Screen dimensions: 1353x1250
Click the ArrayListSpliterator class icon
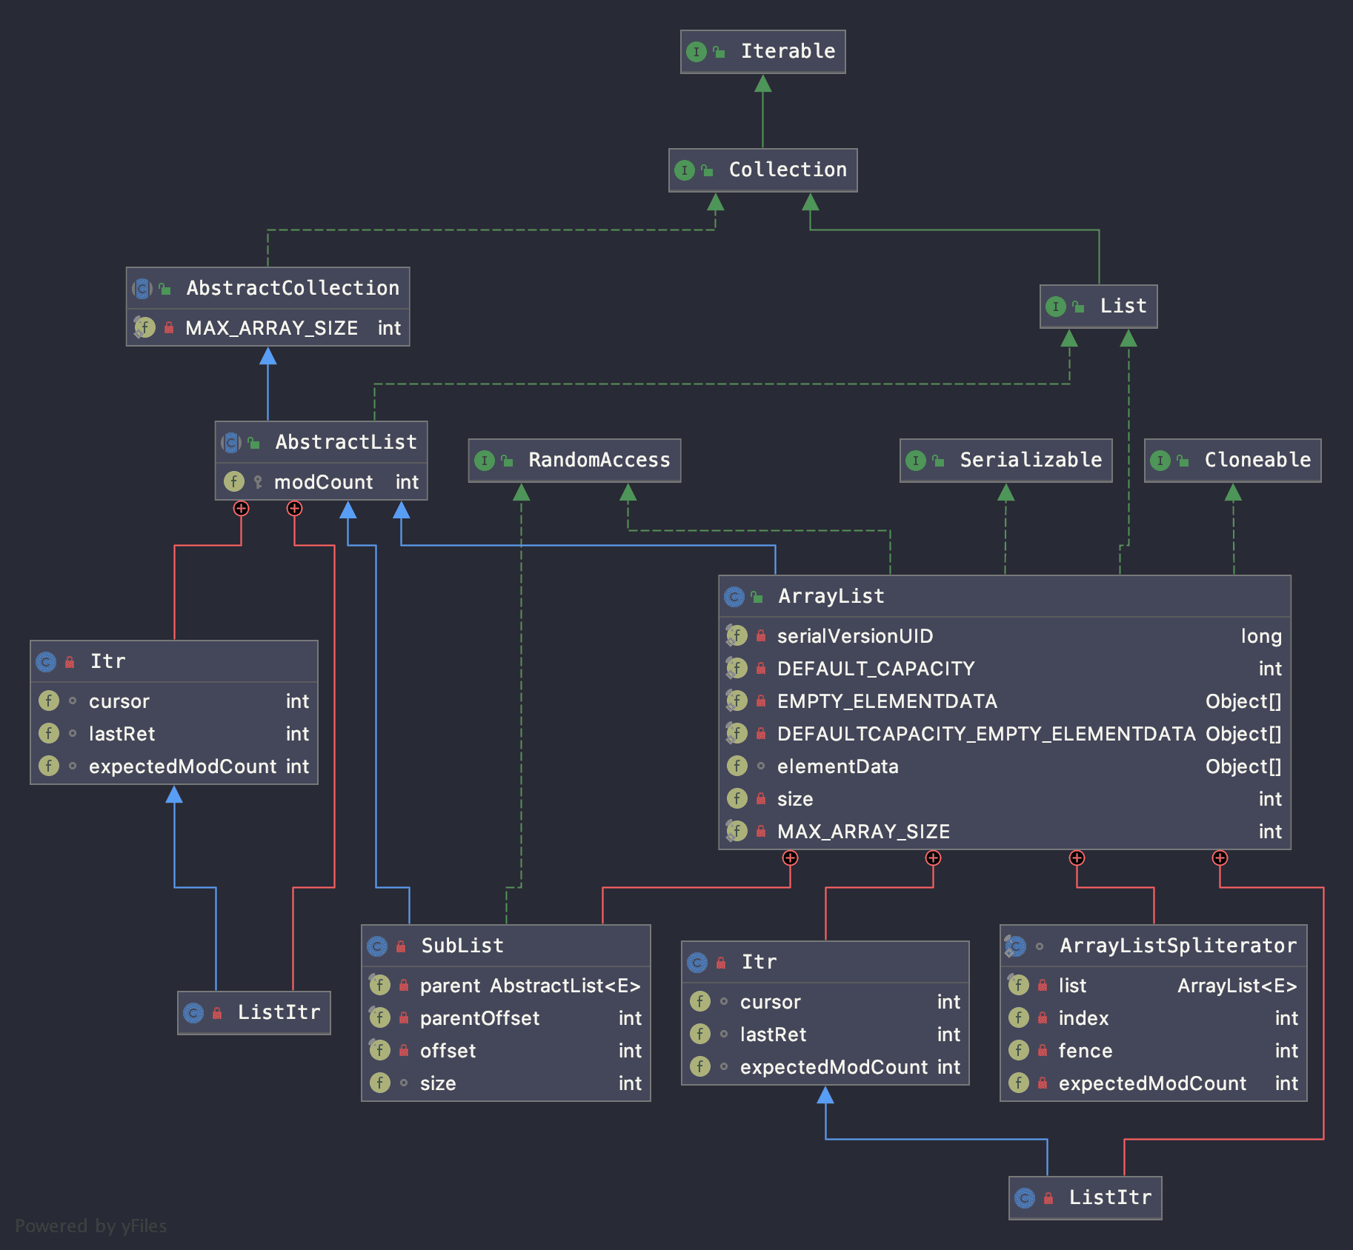click(x=1014, y=946)
